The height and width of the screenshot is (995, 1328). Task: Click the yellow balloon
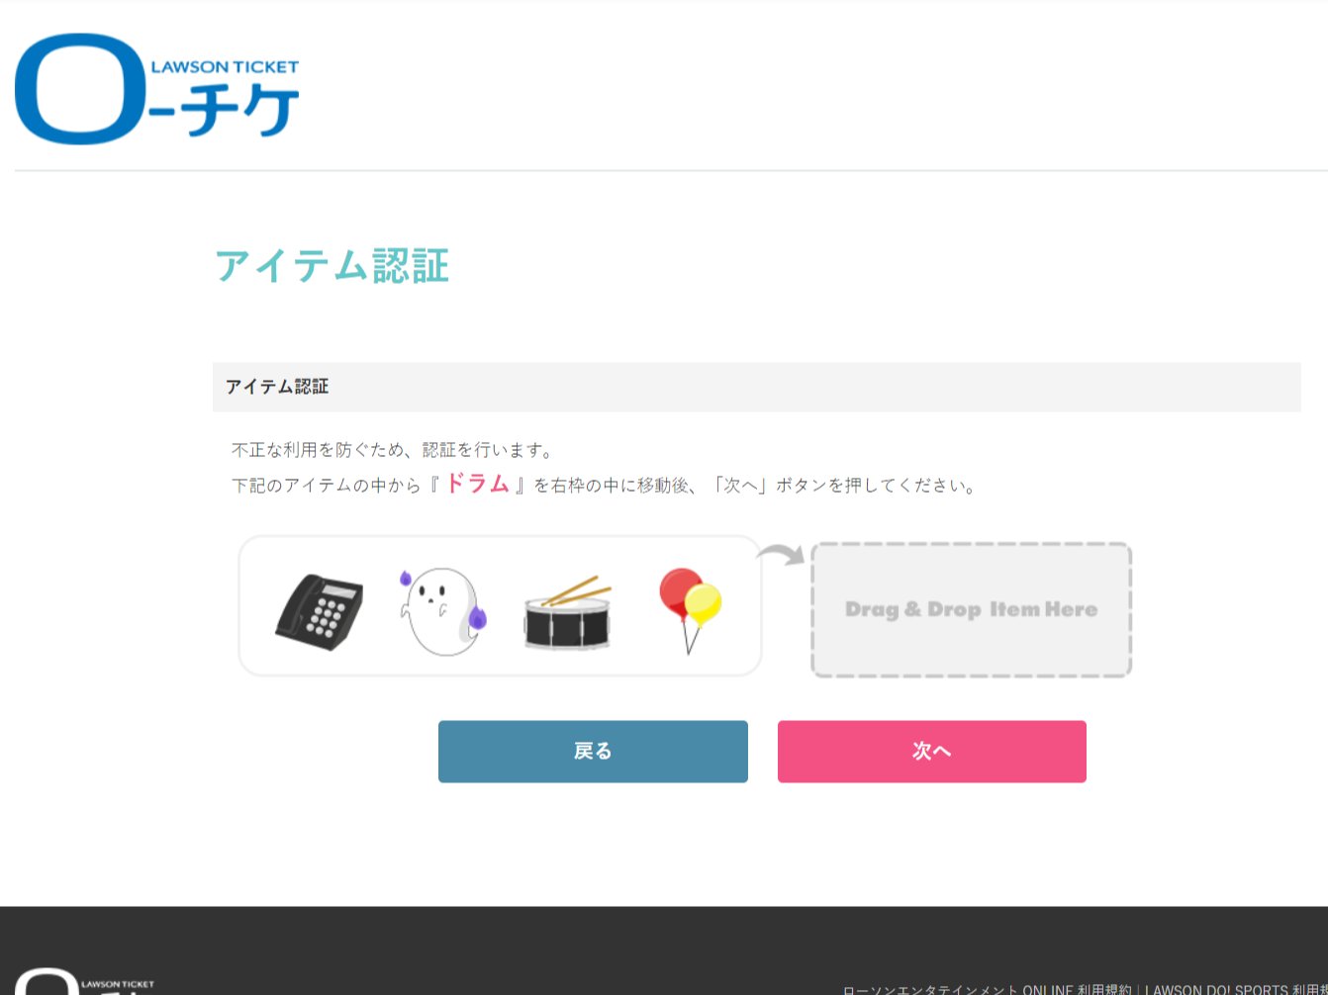coord(704,603)
